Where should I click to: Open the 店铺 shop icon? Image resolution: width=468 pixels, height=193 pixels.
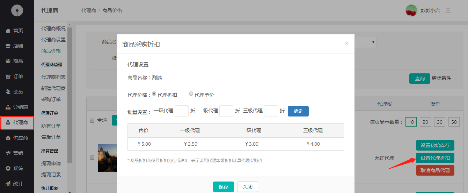tap(8, 46)
